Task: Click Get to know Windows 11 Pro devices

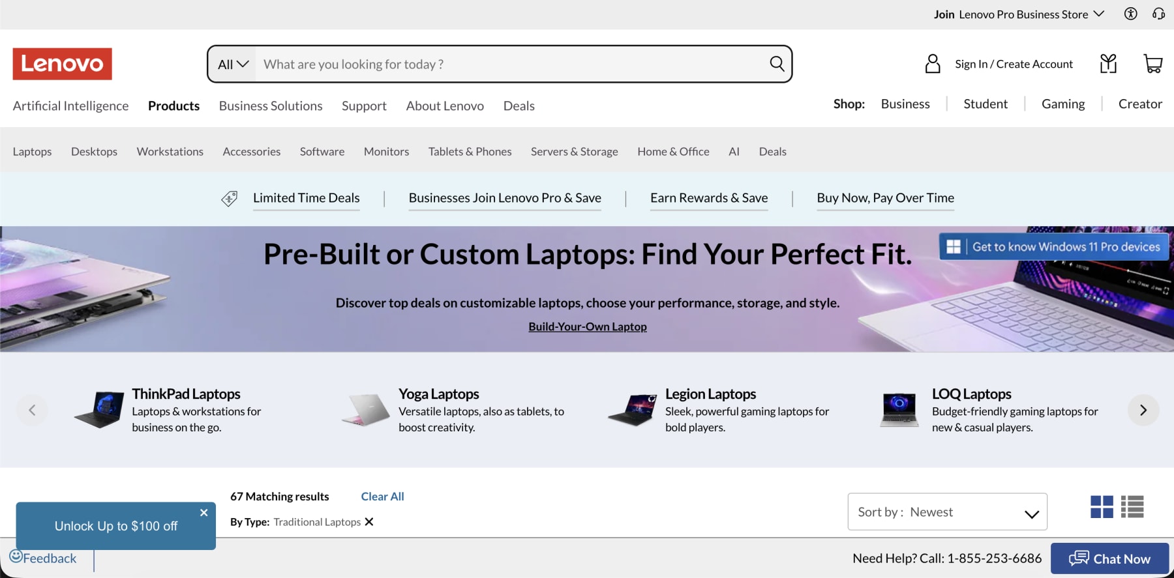Action: coord(1053,247)
